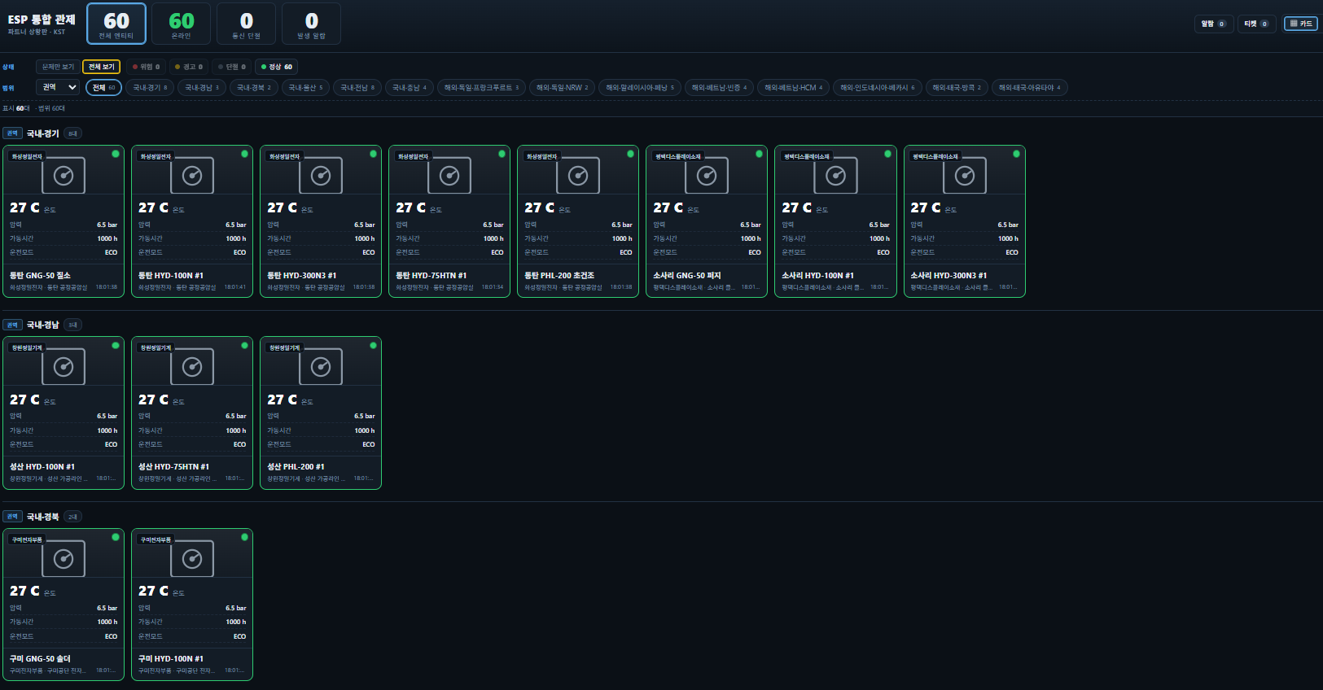Open gauge icon on 동탄 GNG-50 질소 card
The width and height of the screenshot is (1323, 690).
pos(64,175)
